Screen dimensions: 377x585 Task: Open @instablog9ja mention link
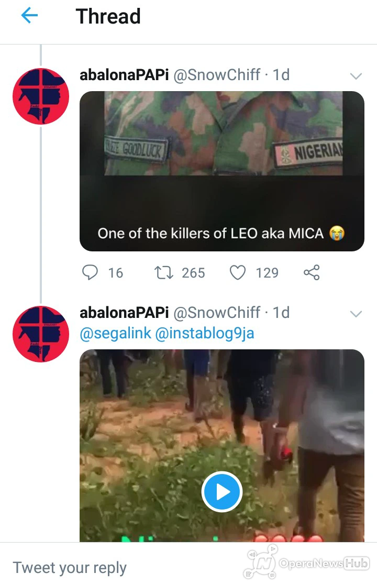click(x=204, y=333)
